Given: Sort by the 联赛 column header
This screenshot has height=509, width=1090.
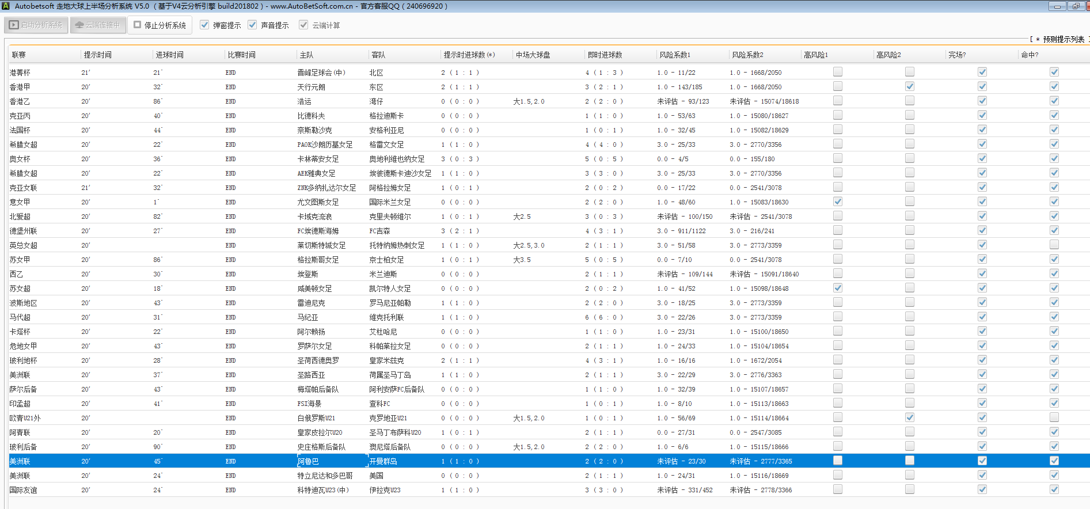Looking at the screenshot, I should tap(19, 55).
